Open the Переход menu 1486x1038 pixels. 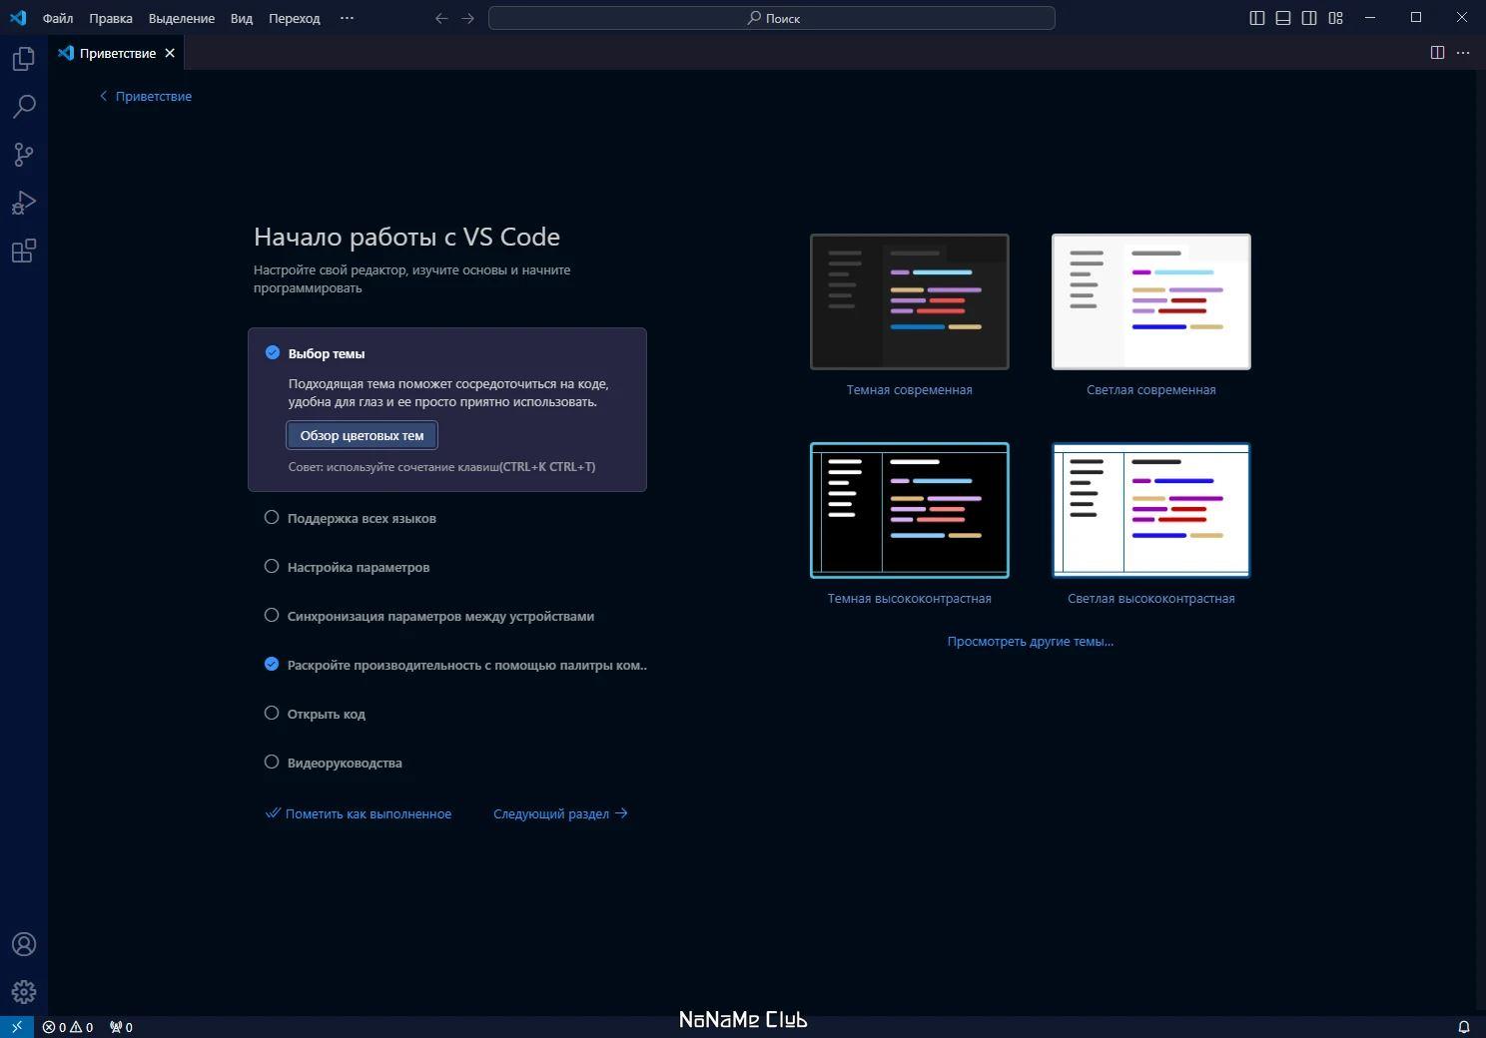point(295,18)
